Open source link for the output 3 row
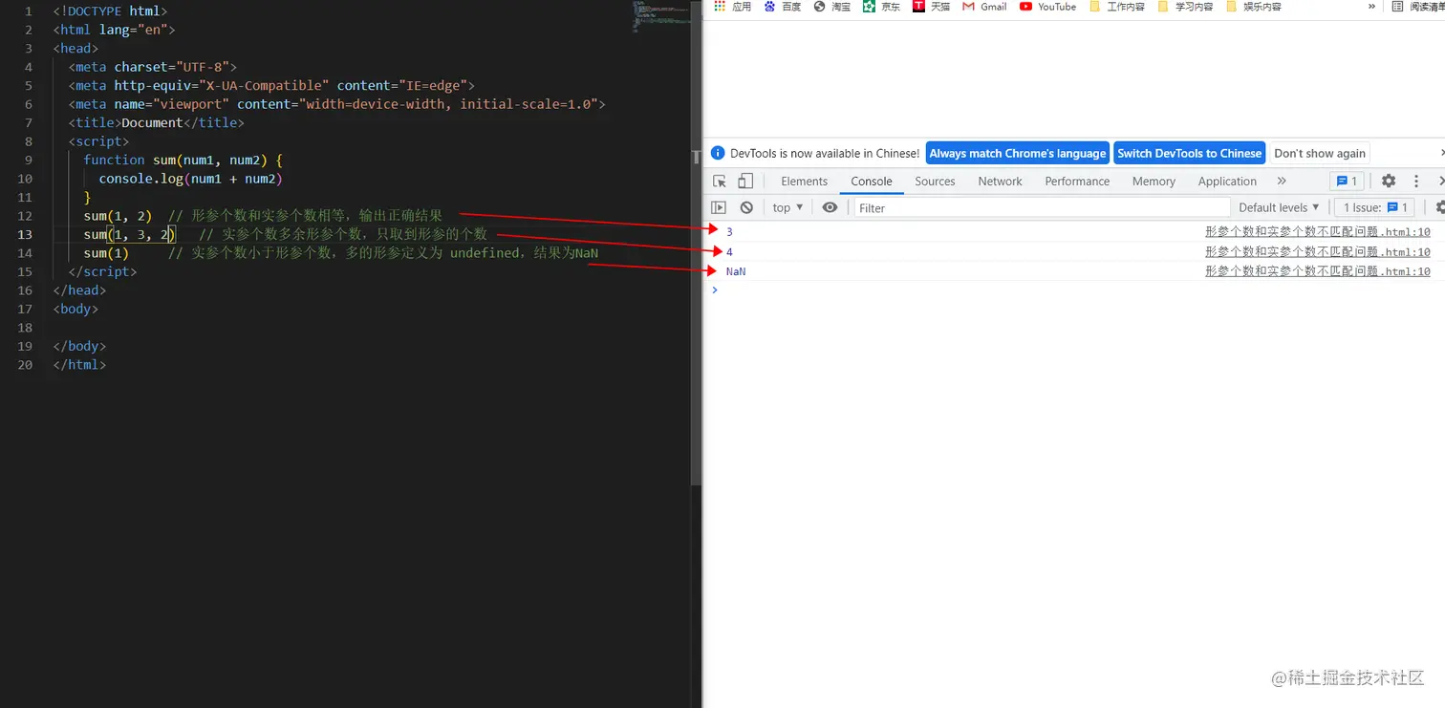The width and height of the screenshot is (1445, 708). pos(1318,231)
